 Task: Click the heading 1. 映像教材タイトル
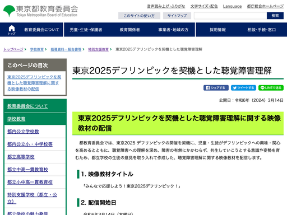click(107, 174)
